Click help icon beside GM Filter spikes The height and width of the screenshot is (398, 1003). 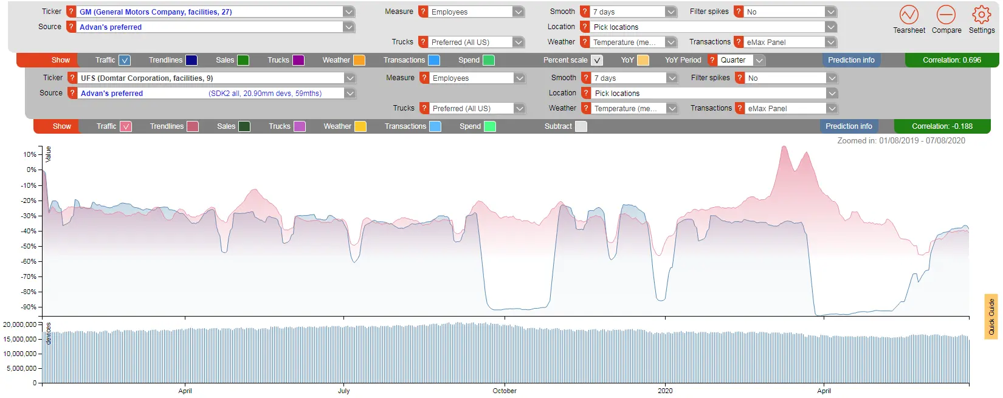point(739,12)
